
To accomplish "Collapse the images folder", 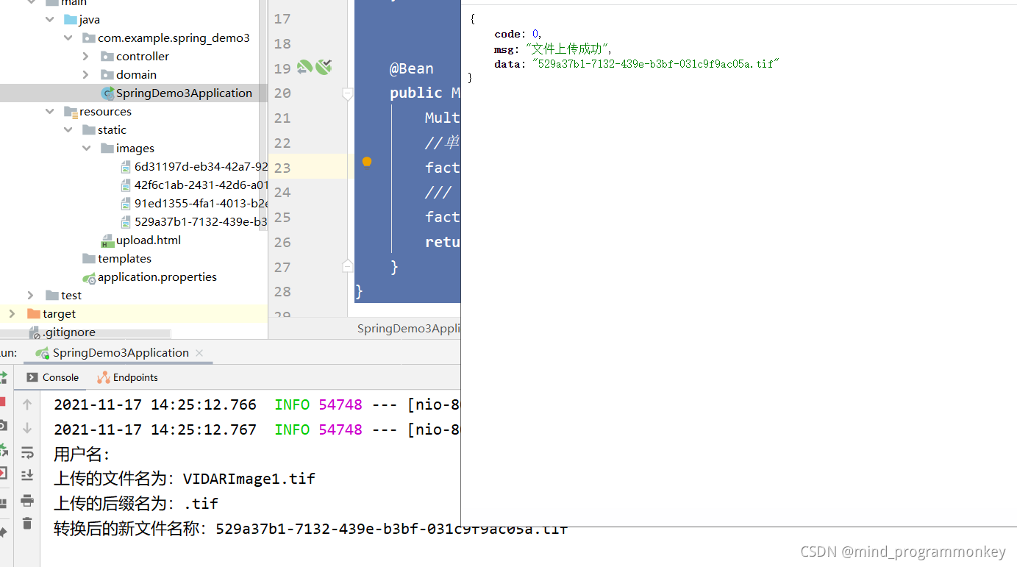I will [x=86, y=148].
